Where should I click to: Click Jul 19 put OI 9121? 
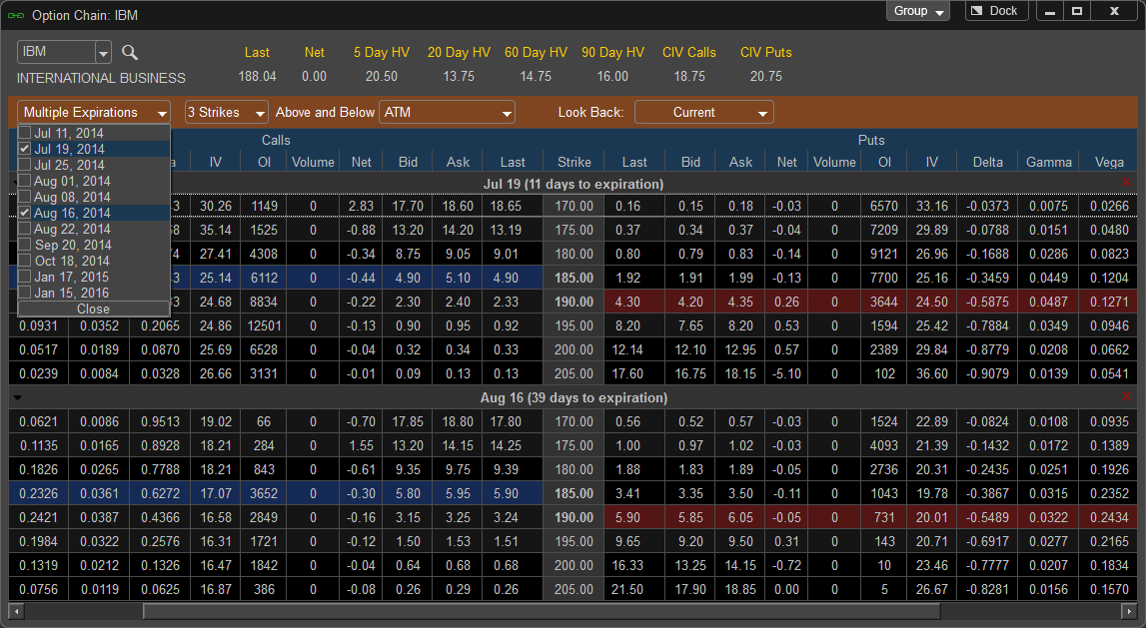coord(884,254)
